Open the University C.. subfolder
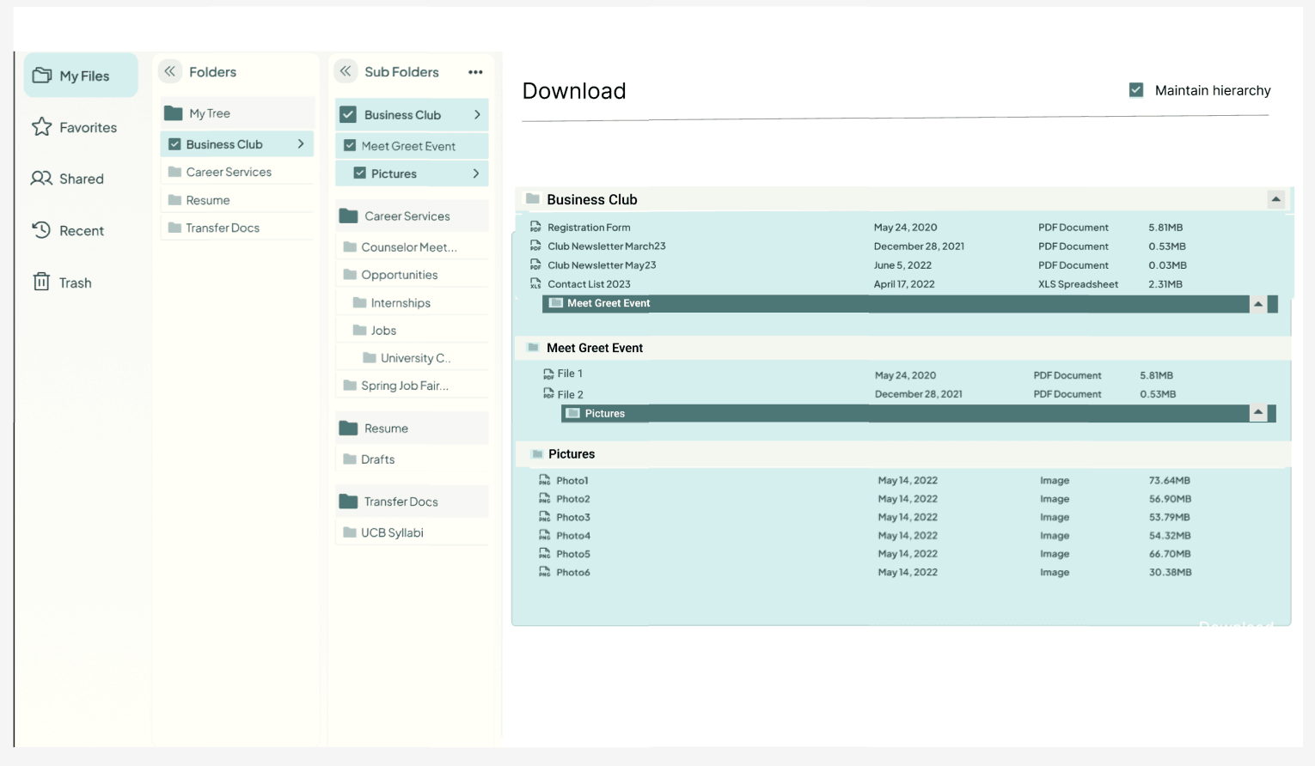This screenshot has height=766, width=1315. click(412, 358)
